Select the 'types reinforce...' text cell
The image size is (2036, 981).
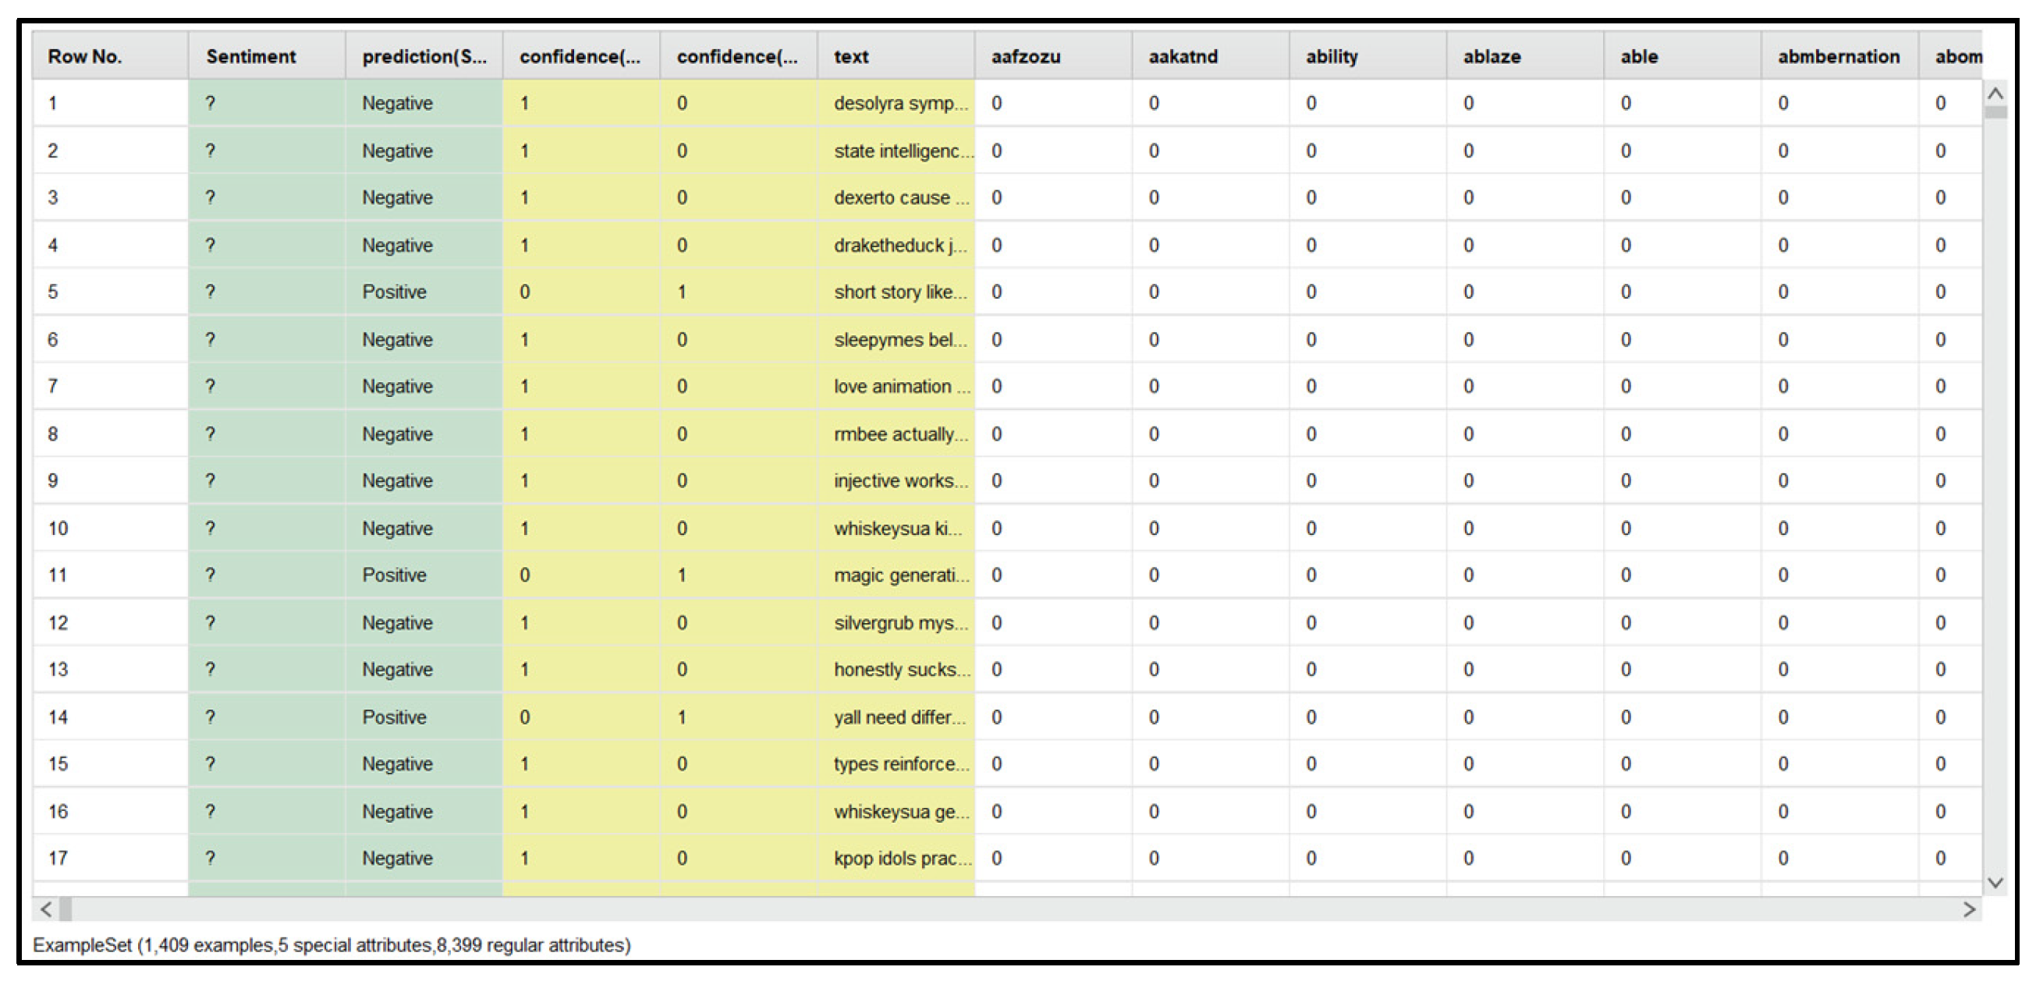coord(896,763)
